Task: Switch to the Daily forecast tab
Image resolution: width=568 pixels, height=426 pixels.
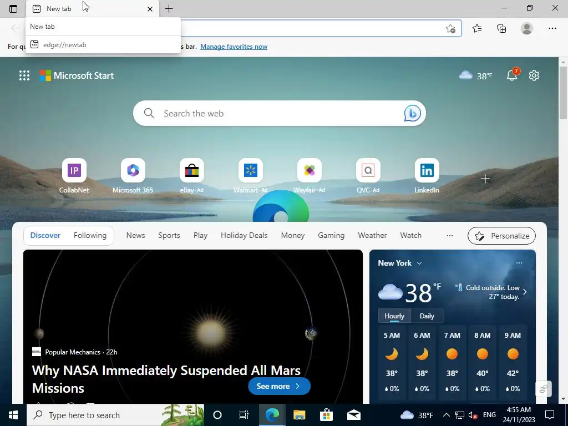Action: [x=427, y=316]
